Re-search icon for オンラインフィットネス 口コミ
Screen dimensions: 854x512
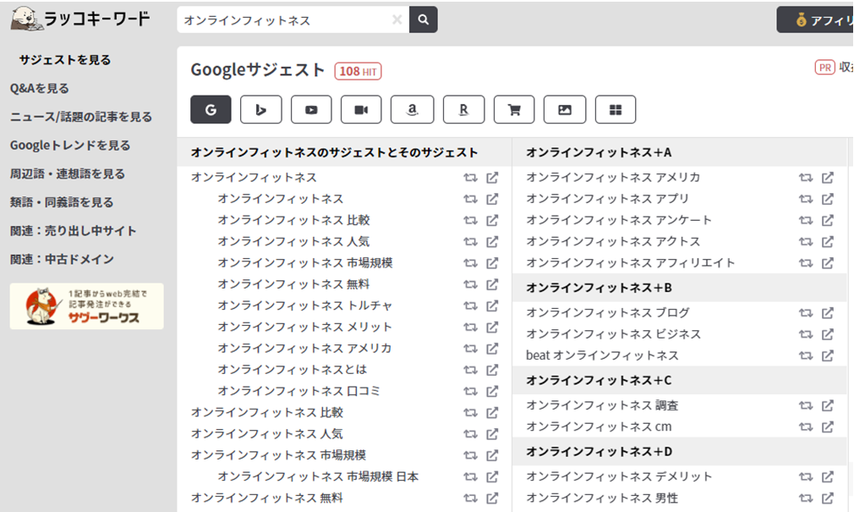tap(470, 391)
